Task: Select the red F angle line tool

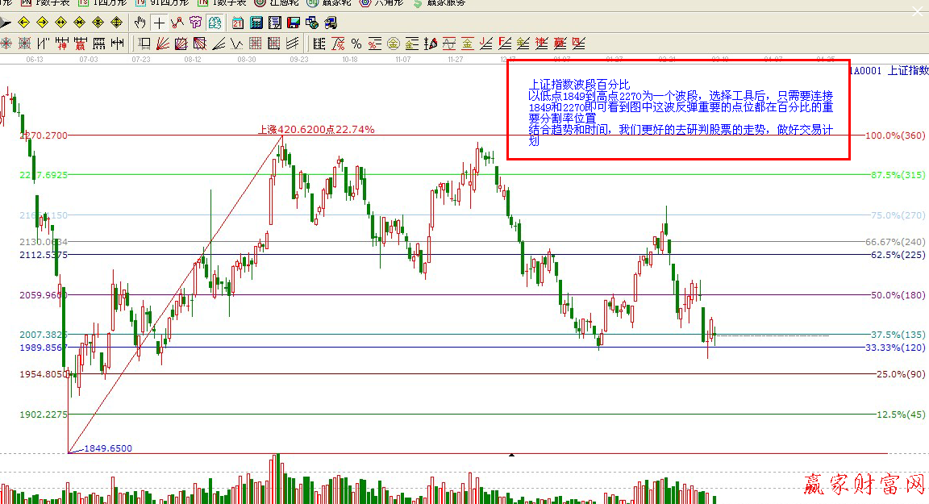Action: coord(505,44)
